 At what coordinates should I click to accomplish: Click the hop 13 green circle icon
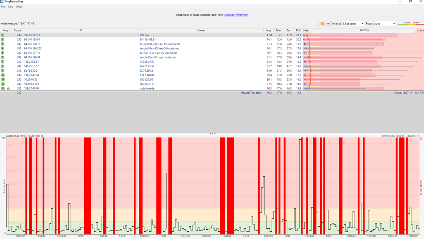point(3,88)
